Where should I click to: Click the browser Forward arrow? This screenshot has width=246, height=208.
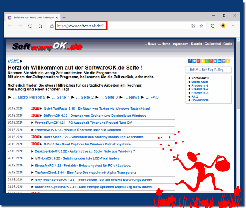(20, 26)
